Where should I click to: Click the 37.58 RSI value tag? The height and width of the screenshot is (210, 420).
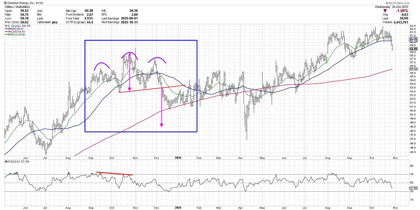click(413, 188)
